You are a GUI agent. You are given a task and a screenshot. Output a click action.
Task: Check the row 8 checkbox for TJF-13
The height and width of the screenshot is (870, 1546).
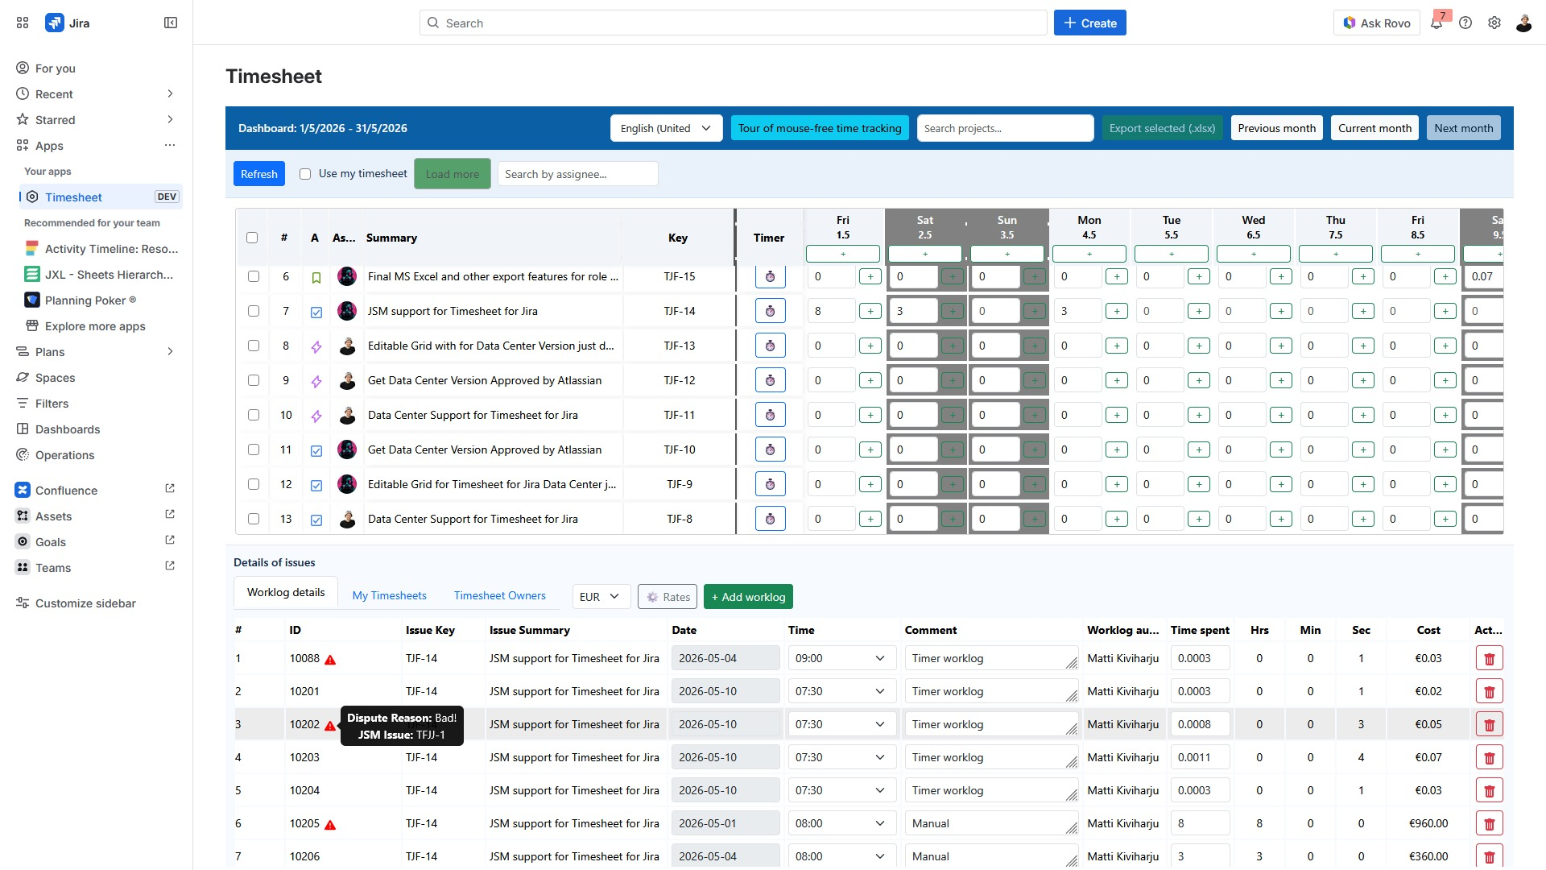point(254,346)
